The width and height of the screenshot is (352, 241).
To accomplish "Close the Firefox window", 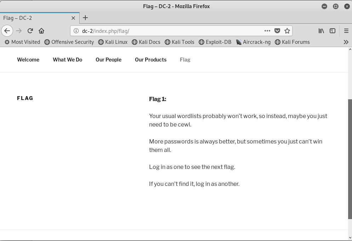I will 347,6.
